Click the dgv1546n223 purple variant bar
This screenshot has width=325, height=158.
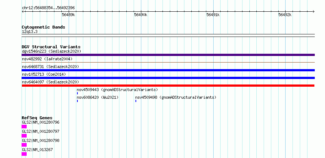tap(168, 55)
